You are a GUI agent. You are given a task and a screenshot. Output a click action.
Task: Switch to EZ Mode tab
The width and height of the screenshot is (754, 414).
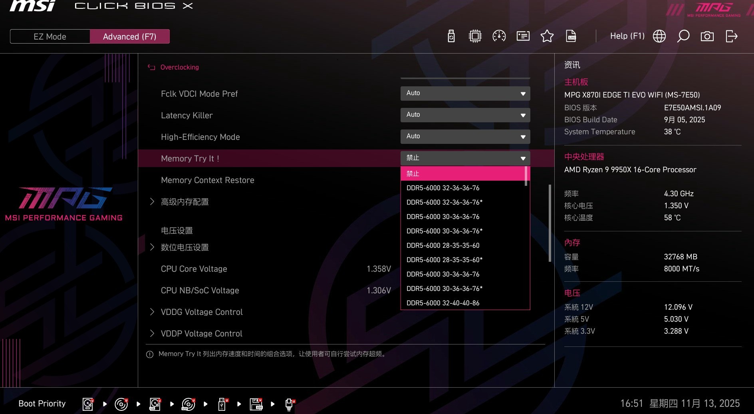[x=50, y=36]
